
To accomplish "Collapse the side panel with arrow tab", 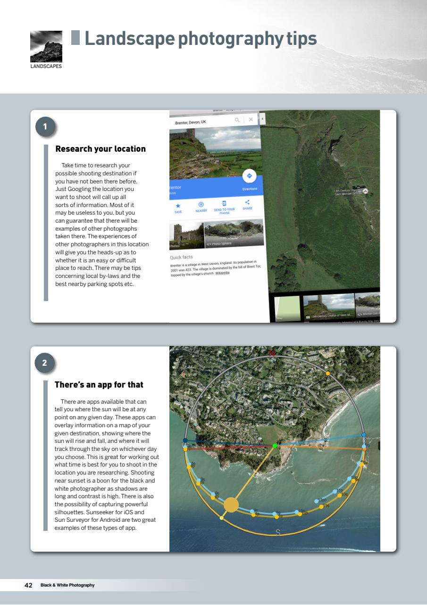I will [262, 119].
